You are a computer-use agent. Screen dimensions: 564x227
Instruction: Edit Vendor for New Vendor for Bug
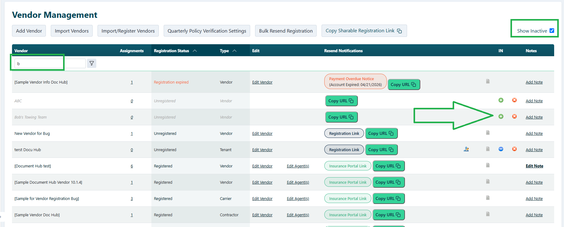point(262,133)
